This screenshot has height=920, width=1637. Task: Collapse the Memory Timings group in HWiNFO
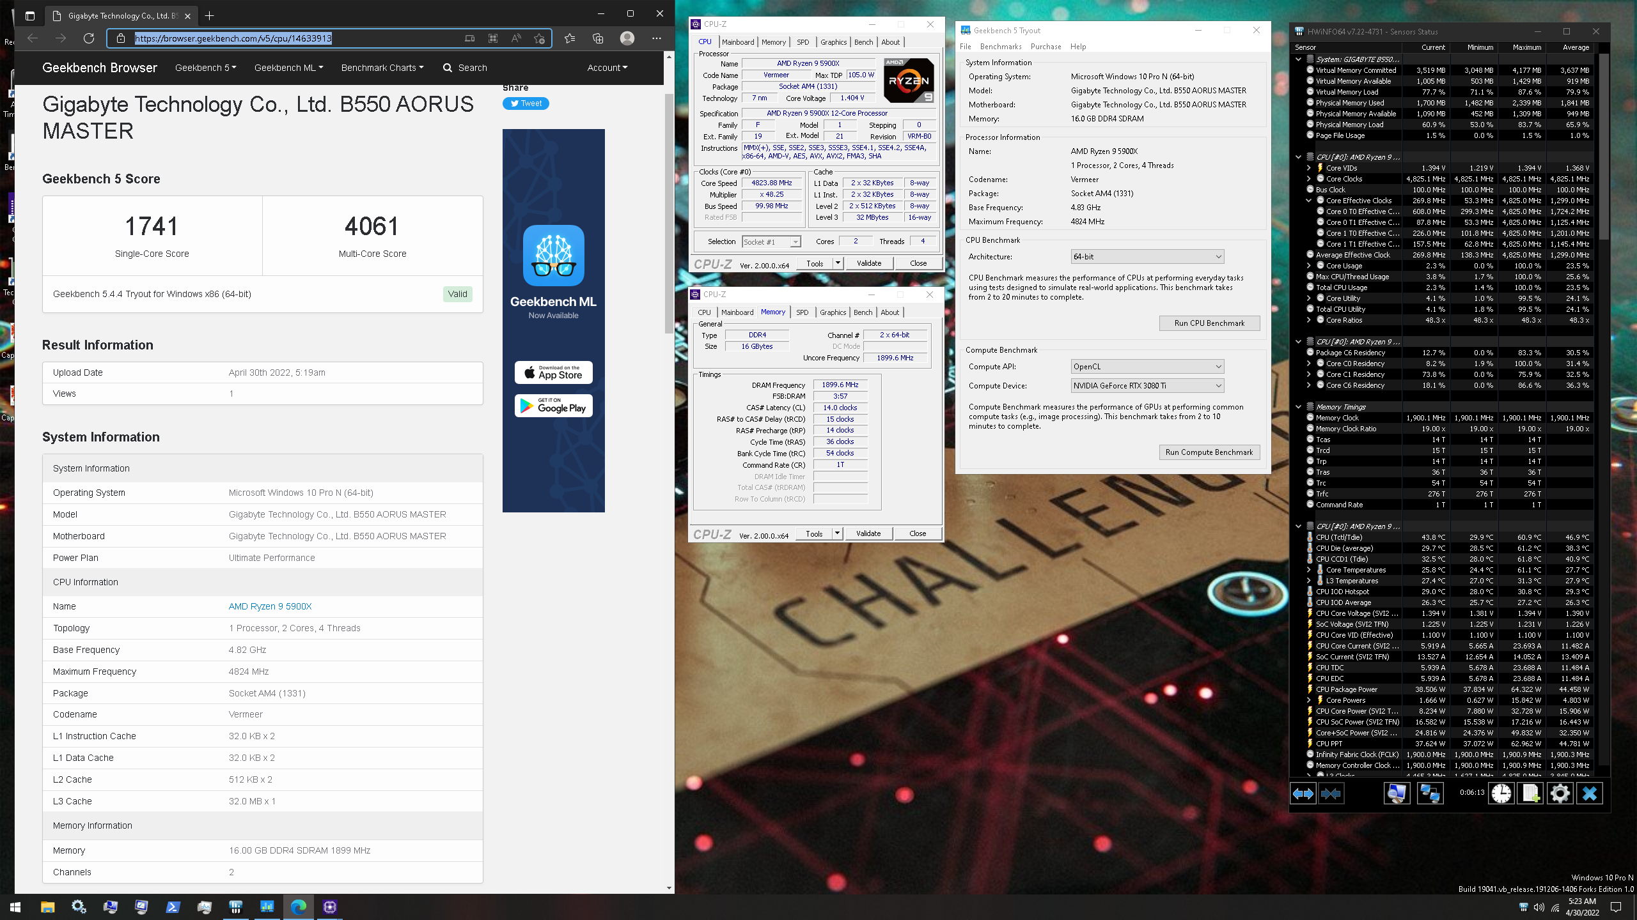pyautogui.click(x=1298, y=407)
